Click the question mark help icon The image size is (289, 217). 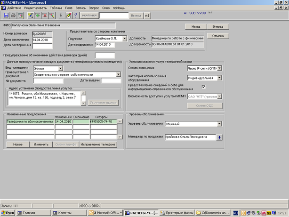coord(76,16)
